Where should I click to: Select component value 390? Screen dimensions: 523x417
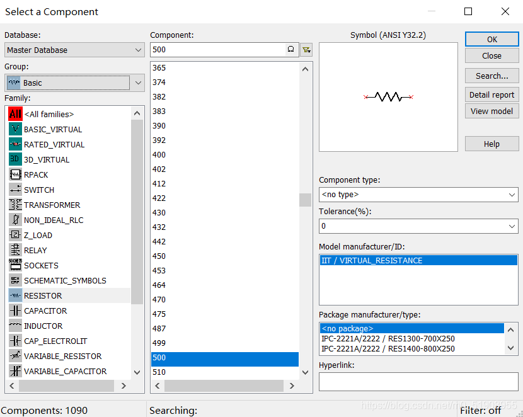225,125
